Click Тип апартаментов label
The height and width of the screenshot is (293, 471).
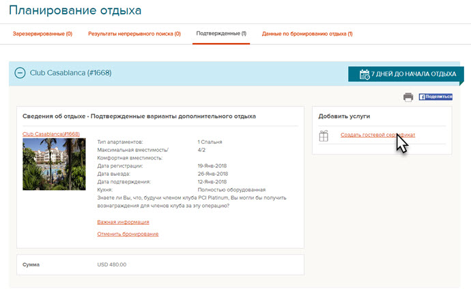coord(120,142)
